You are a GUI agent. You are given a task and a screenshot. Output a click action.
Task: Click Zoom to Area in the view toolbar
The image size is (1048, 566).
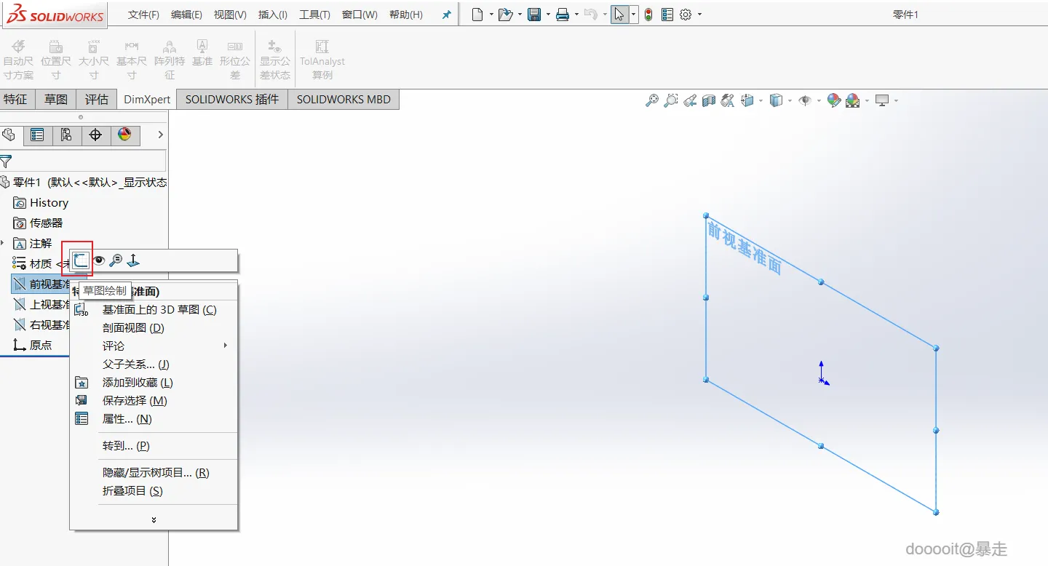pyautogui.click(x=671, y=100)
